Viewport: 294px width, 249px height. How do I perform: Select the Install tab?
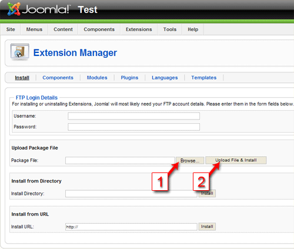click(x=22, y=78)
